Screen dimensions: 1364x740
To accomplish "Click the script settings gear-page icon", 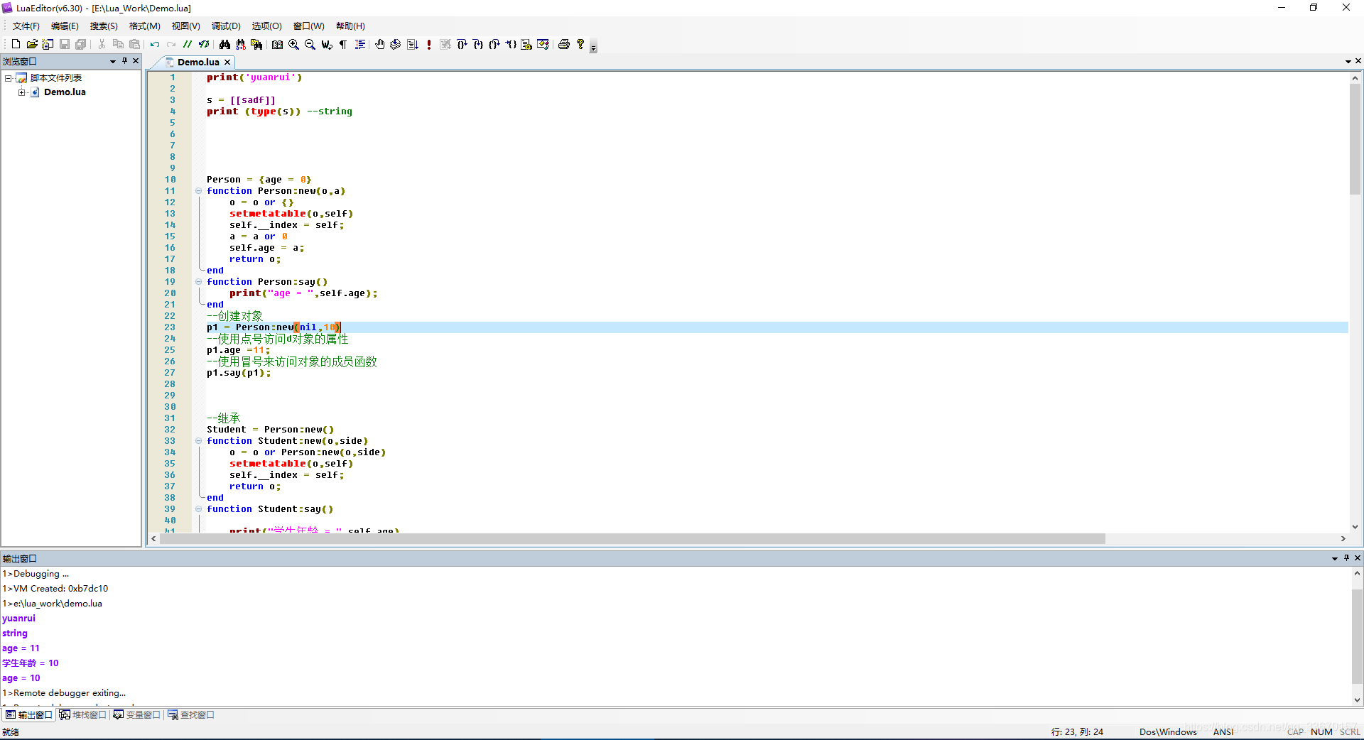I will tap(526, 44).
